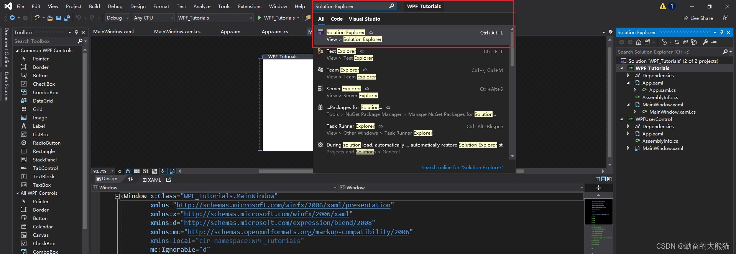Click the Find in Files icon
The width and height of the screenshot is (736, 254).
pos(308,18)
